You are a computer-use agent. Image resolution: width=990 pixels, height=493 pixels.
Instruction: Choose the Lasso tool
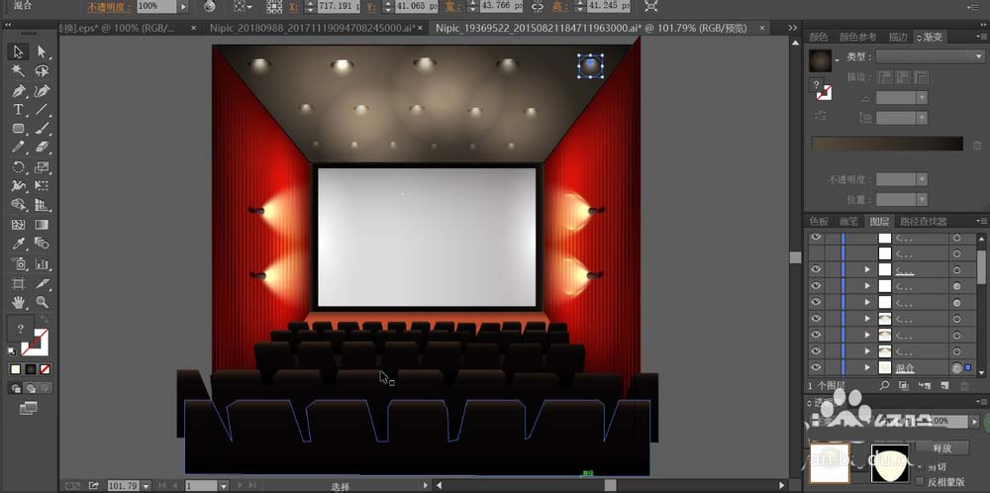(42, 70)
